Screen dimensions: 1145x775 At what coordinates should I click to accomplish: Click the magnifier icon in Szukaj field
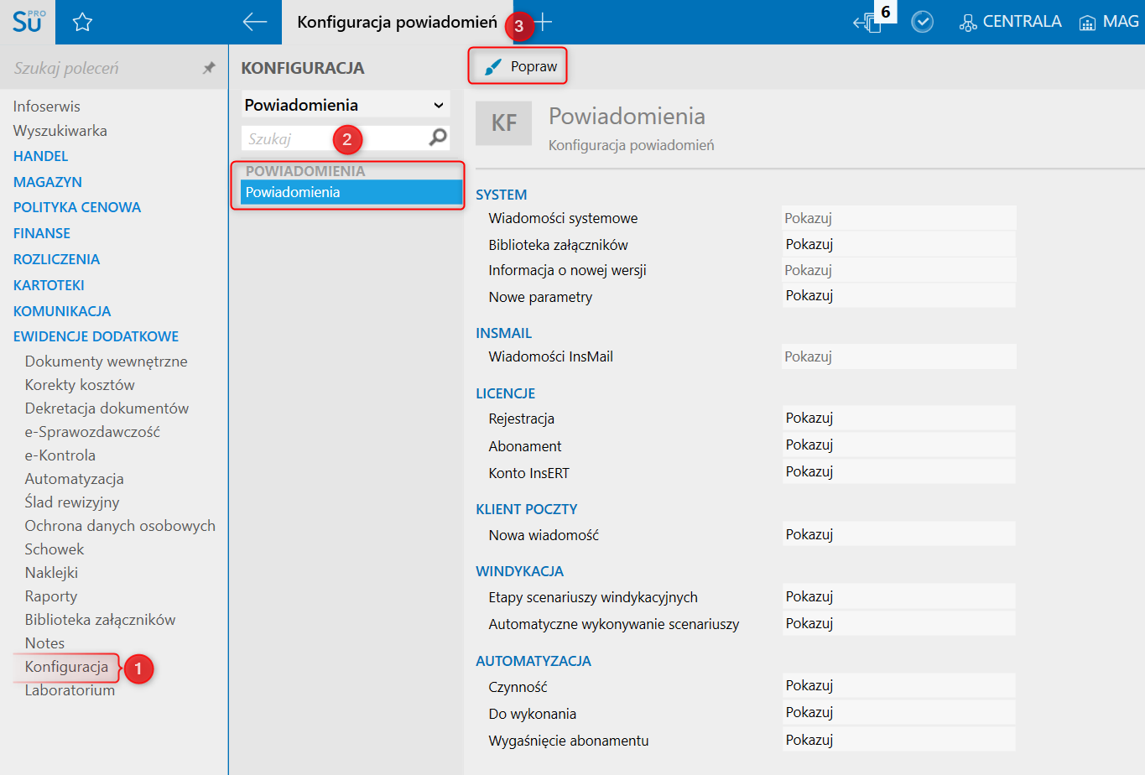tap(438, 138)
